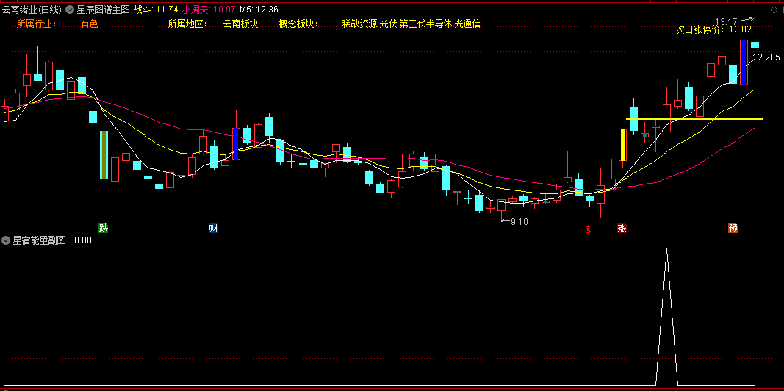Click the red S marker below the chart
This screenshot has height=391, width=784.
589,229
